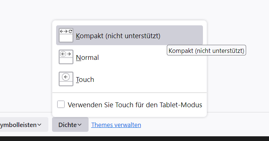
Task: Click the dark bar at window bottom
Action: [134, 138]
